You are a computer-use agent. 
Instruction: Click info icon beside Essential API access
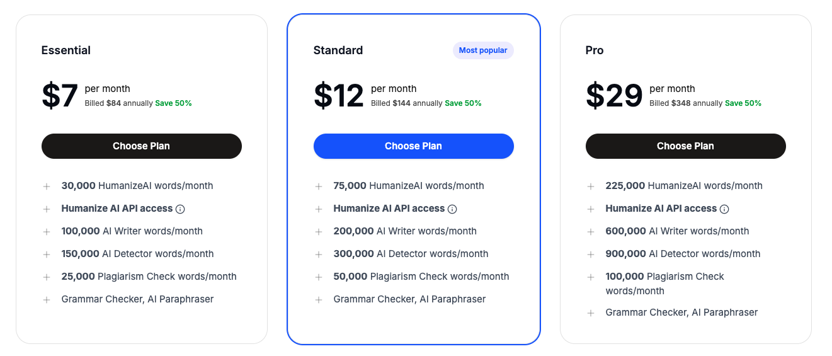click(180, 209)
